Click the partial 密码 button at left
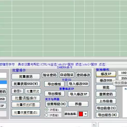127x127 pixels. (x=3, y=91)
